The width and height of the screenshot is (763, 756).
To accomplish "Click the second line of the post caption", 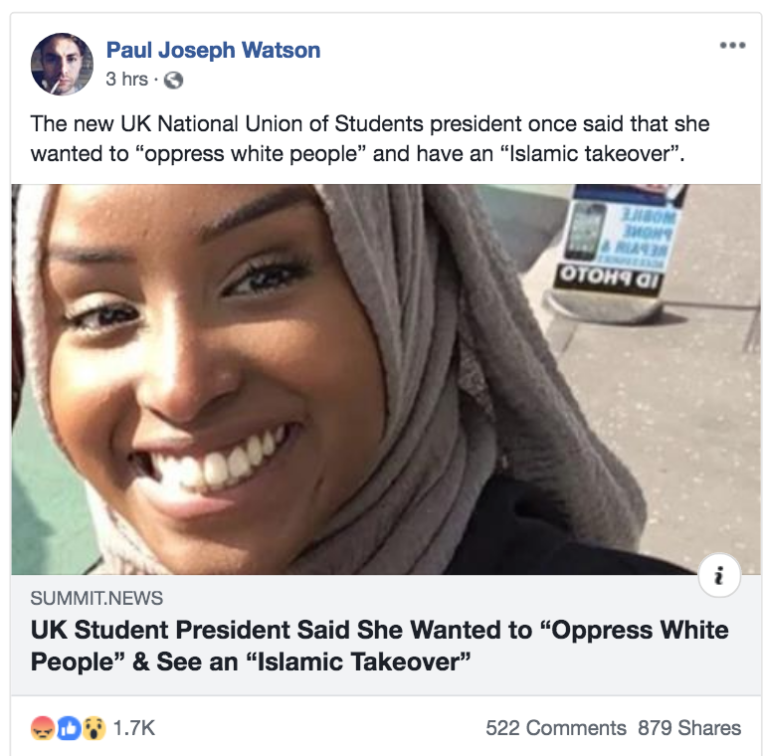I will 358,154.
